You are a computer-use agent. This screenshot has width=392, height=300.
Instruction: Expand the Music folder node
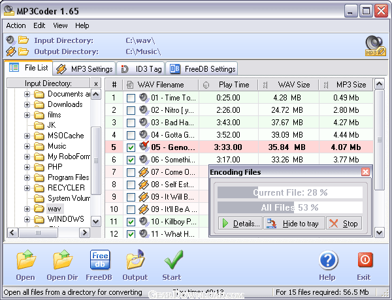point(27,146)
